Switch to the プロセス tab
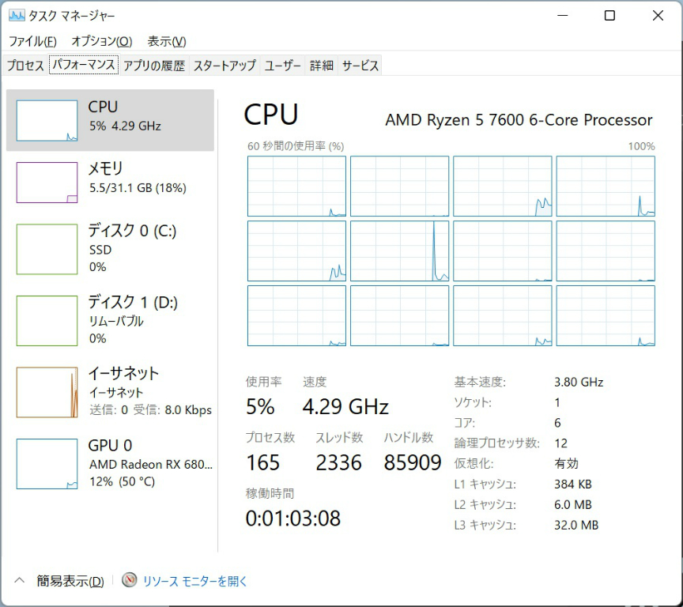 [x=25, y=66]
